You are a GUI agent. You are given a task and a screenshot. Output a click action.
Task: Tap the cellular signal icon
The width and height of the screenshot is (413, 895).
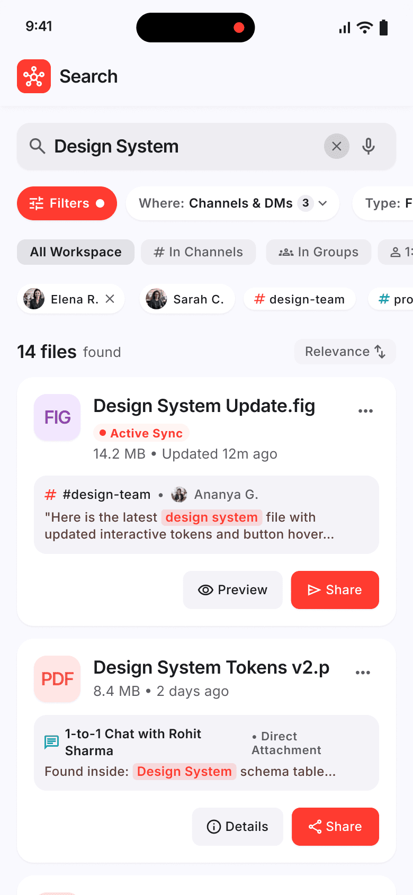click(x=345, y=28)
